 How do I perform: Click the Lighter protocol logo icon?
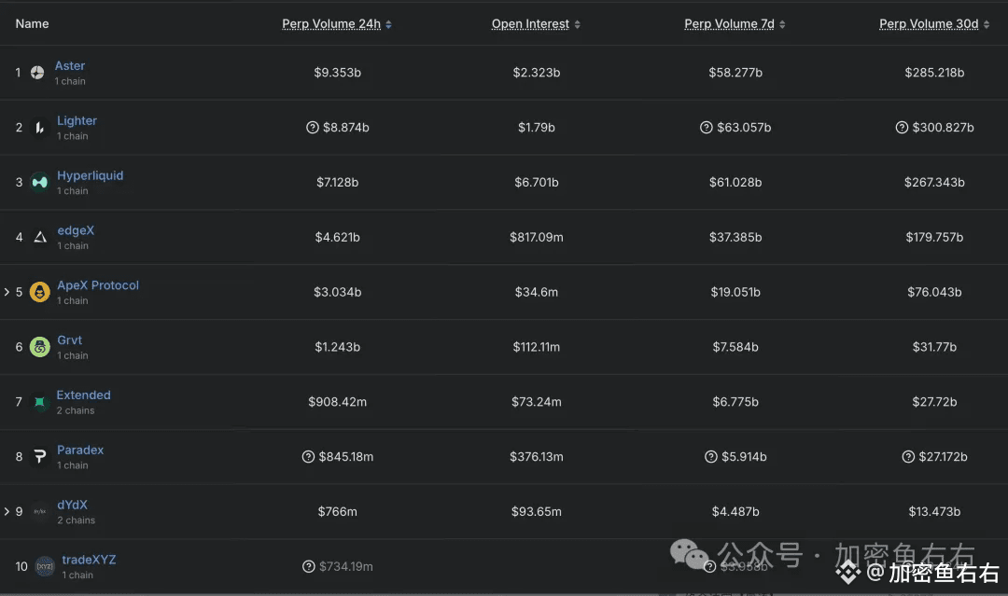pyautogui.click(x=39, y=128)
